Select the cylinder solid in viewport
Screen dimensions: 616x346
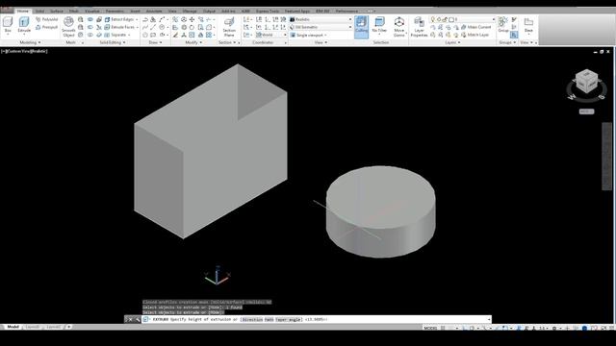(x=381, y=211)
